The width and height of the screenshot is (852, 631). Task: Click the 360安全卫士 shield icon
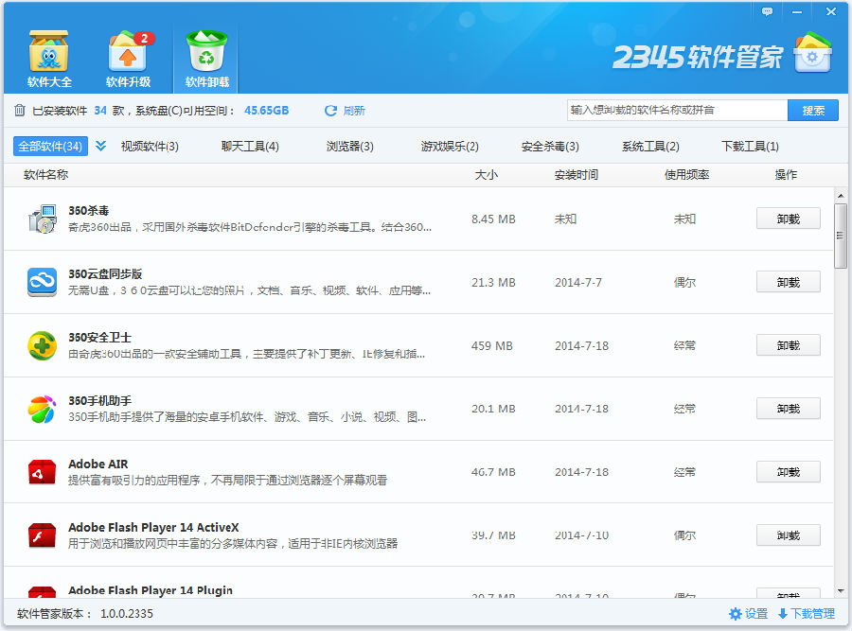coord(43,345)
